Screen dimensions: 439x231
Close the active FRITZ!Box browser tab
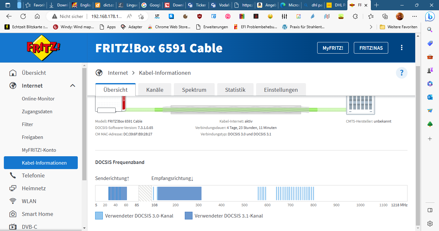366,5
